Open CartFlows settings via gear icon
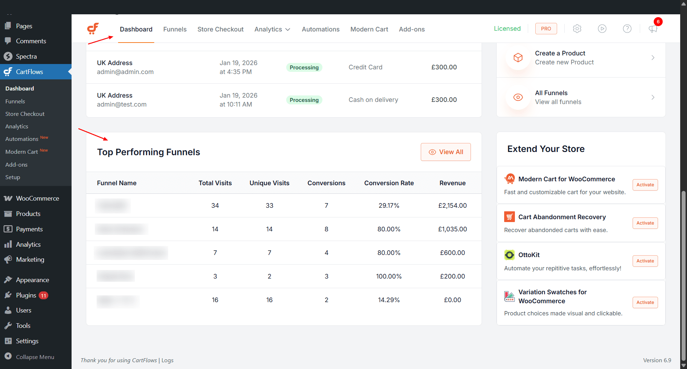 pyautogui.click(x=577, y=29)
